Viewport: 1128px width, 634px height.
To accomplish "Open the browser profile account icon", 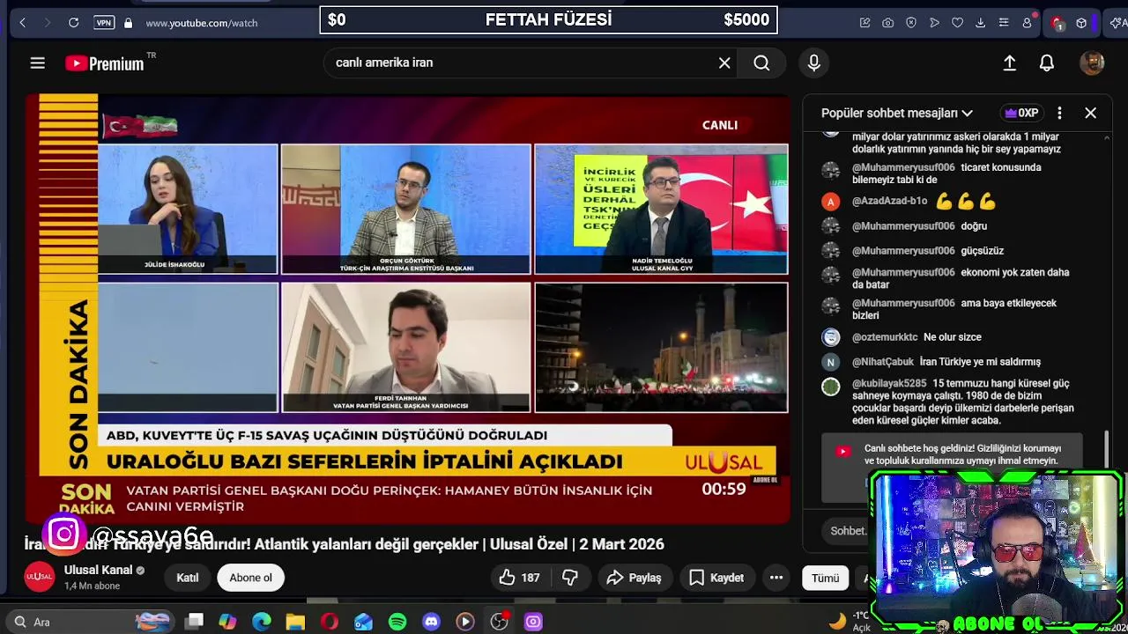I will point(1027,23).
